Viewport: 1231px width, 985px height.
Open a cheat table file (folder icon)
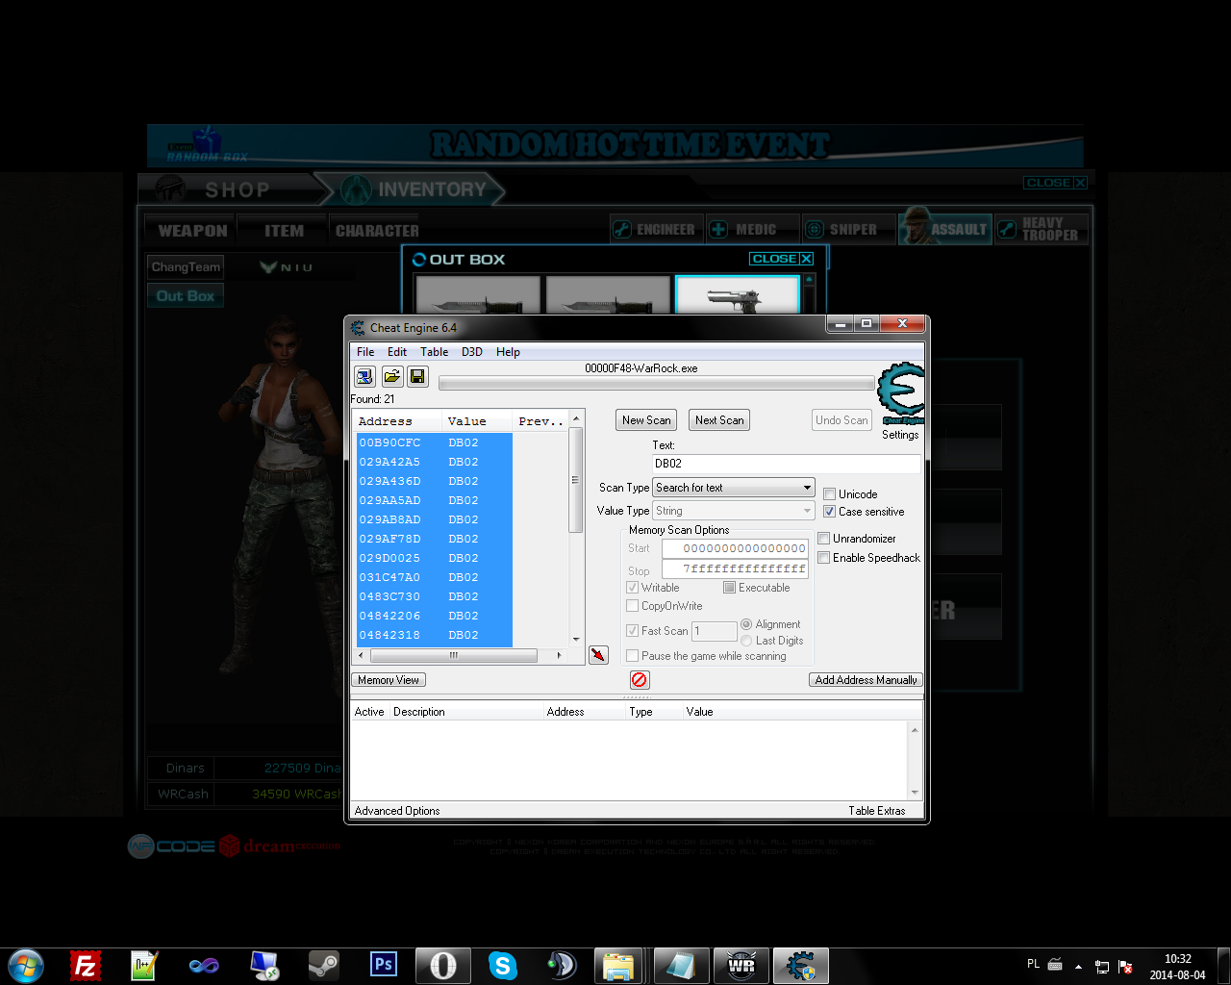(x=391, y=376)
